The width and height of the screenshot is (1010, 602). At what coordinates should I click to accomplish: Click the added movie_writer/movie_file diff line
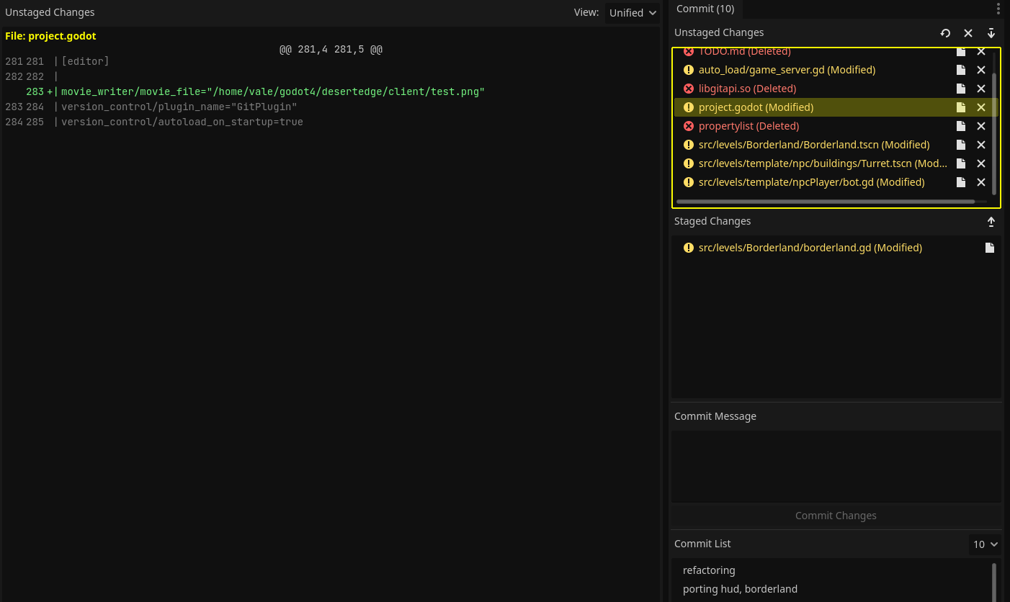click(273, 92)
